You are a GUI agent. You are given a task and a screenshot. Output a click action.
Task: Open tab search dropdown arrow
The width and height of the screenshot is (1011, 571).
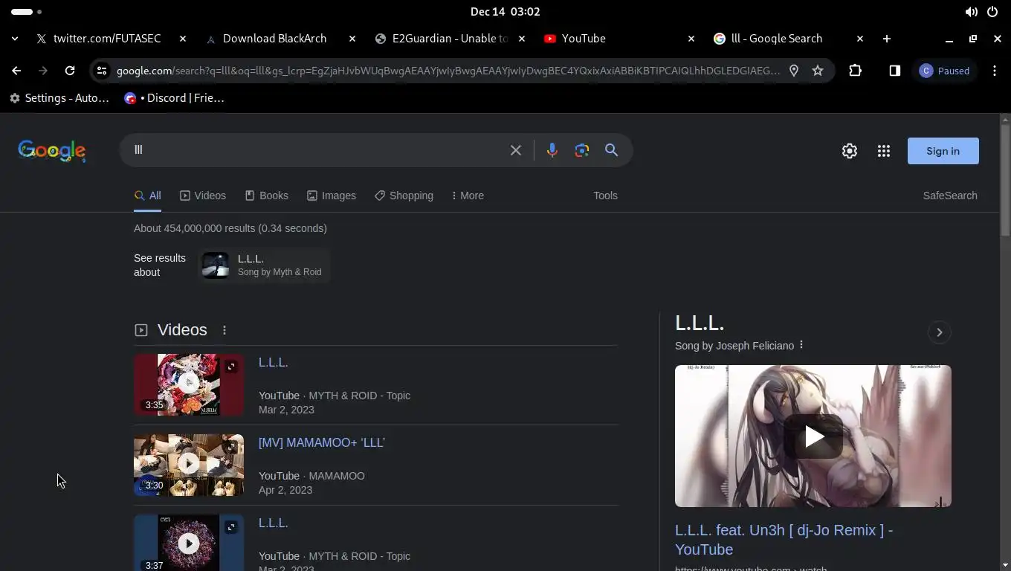tap(15, 39)
